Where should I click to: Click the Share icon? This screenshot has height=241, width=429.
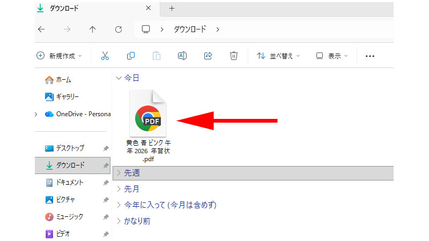(x=208, y=56)
